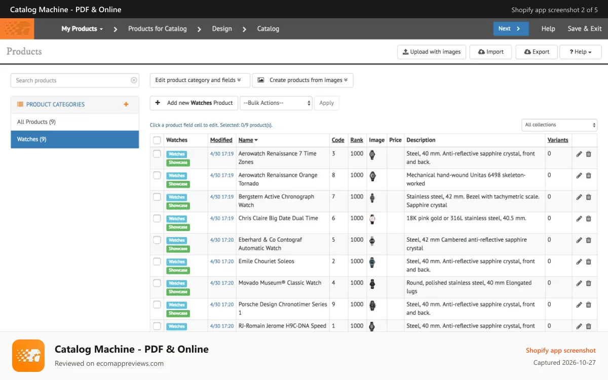The image size is (608, 380).
Task: Open the Help dropdown button under toolbar
Action: point(580,52)
